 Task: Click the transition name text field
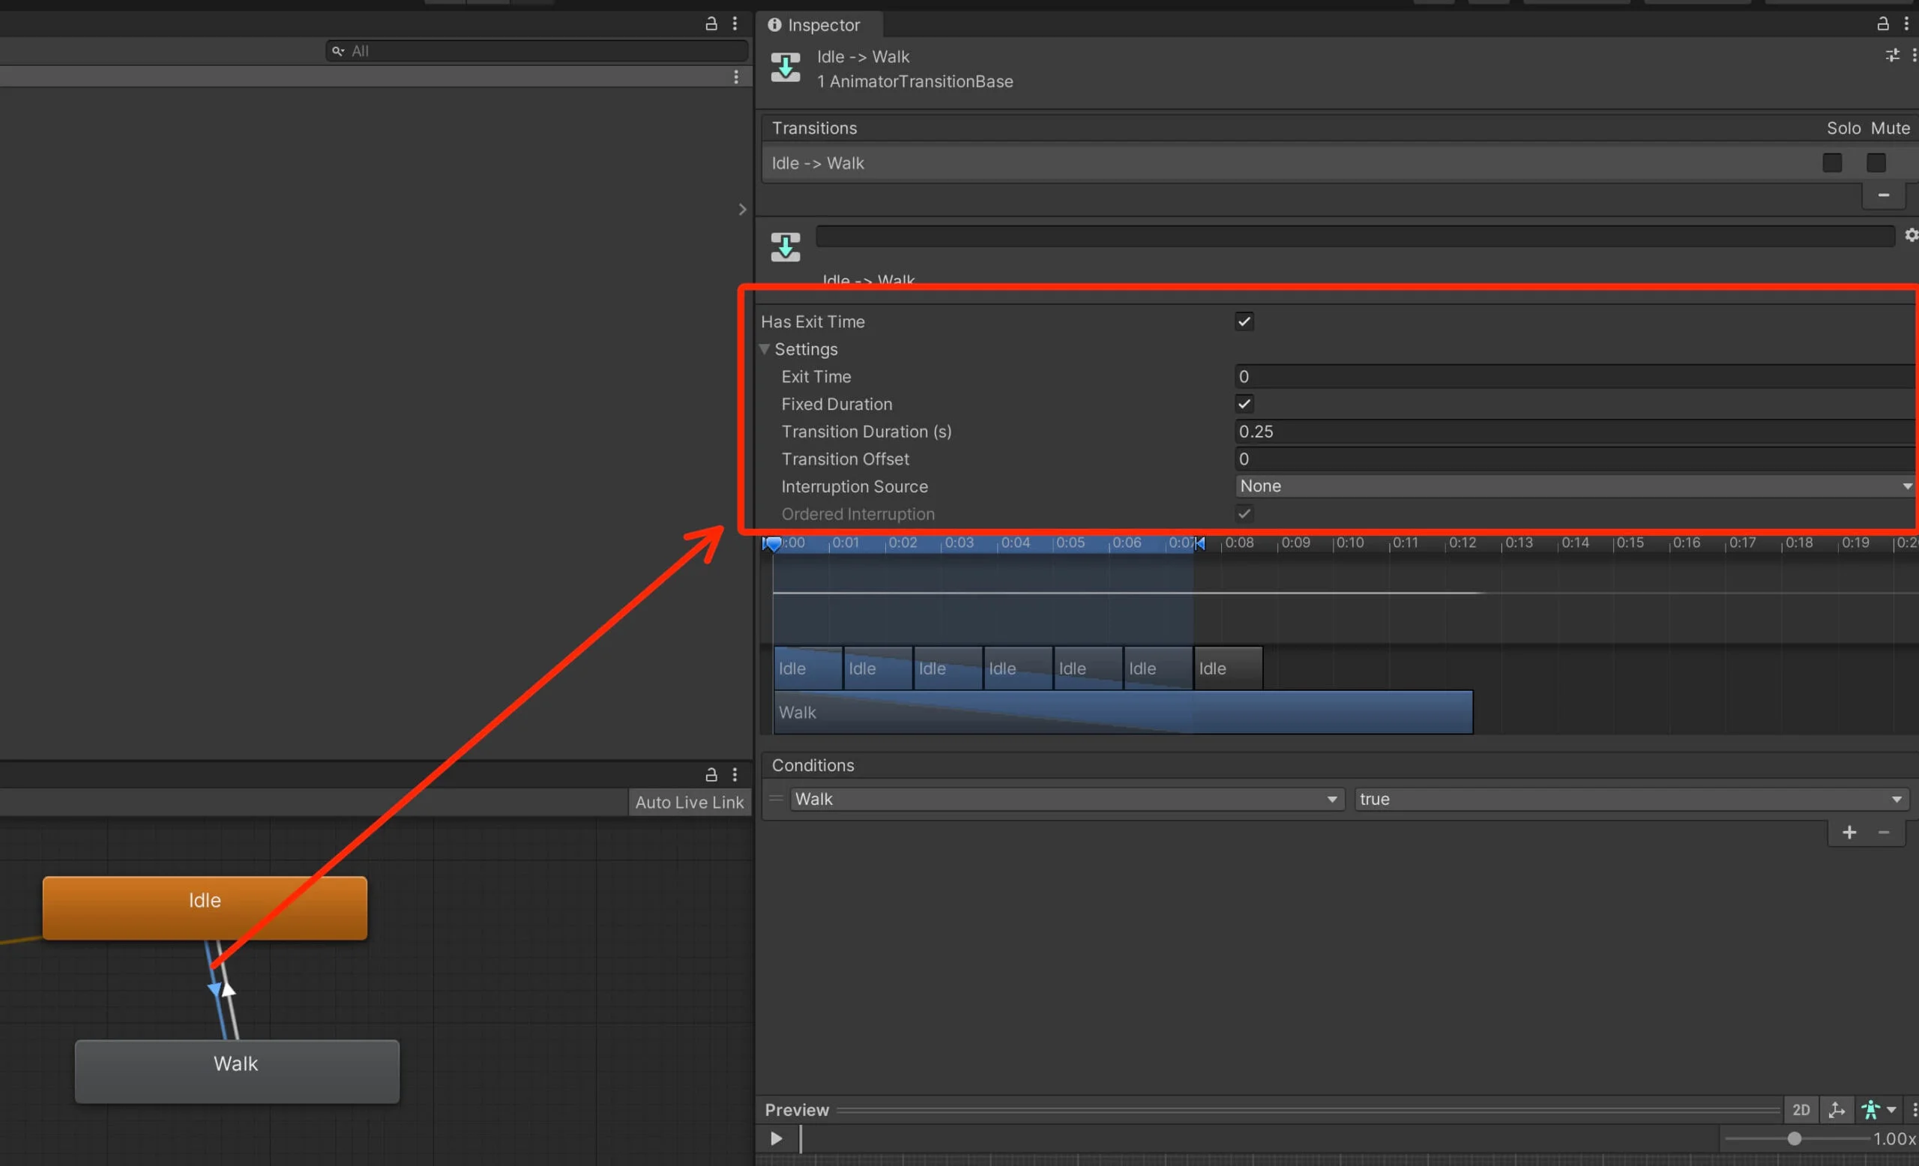1355,236
